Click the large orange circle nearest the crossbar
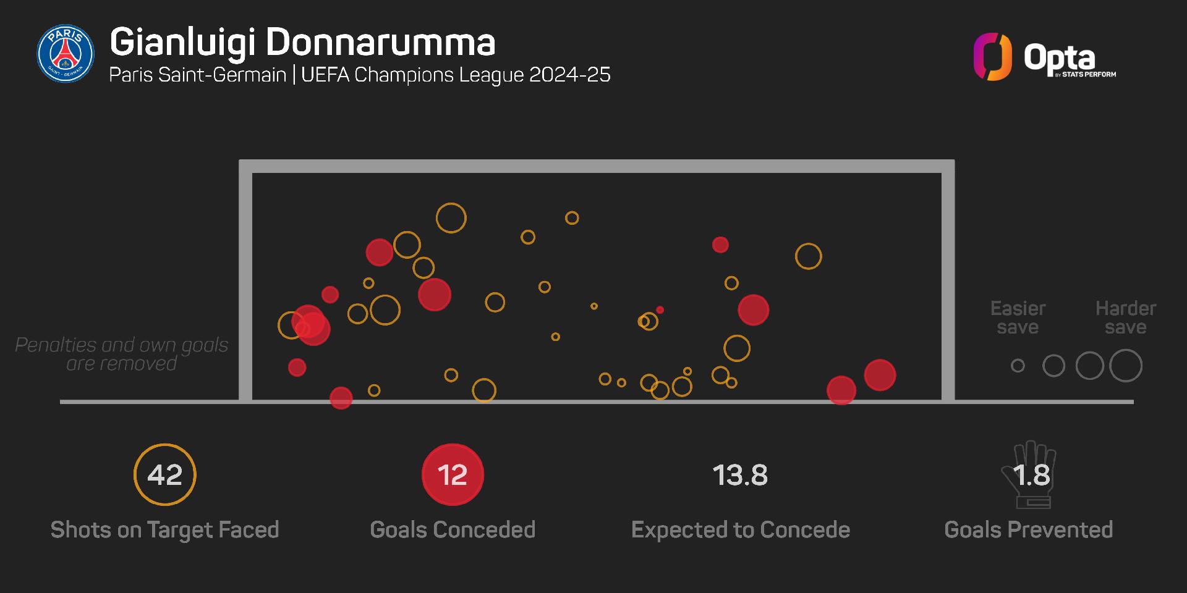This screenshot has width=1187, height=593. coord(451,218)
